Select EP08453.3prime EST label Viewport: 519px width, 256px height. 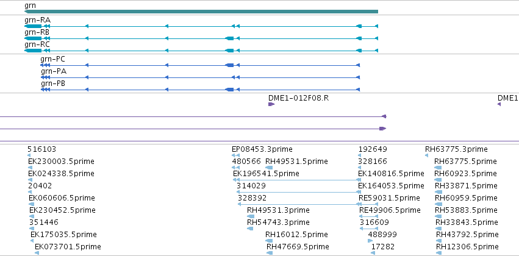click(x=262, y=149)
